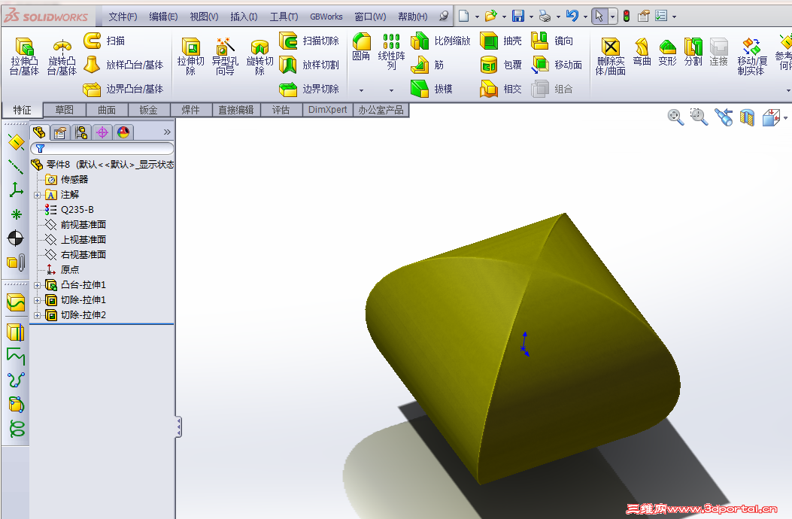
Task: Choose the 包覆 wrap tool
Action: pyautogui.click(x=501, y=65)
